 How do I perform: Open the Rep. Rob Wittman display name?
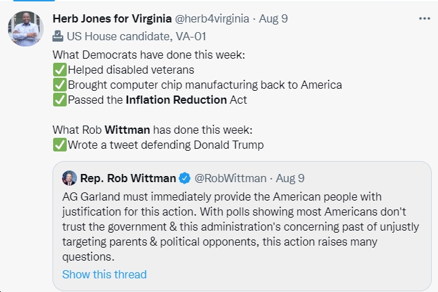pyautogui.click(x=128, y=178)
